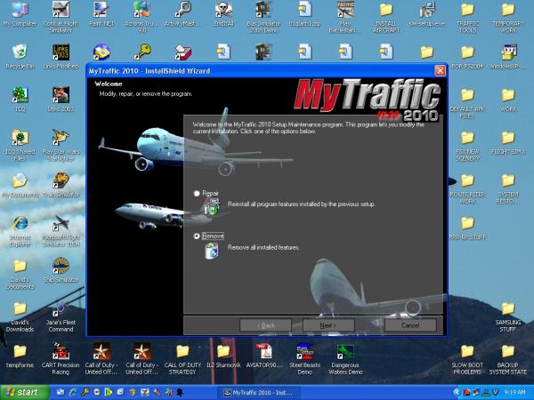Select the TRAFFIC TOOLS folder
534x400 pixels.
(x=467, y=17)
